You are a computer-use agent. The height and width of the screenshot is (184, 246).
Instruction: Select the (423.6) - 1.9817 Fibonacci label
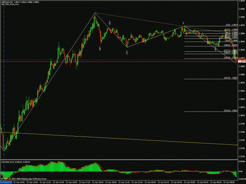[231, 111]
